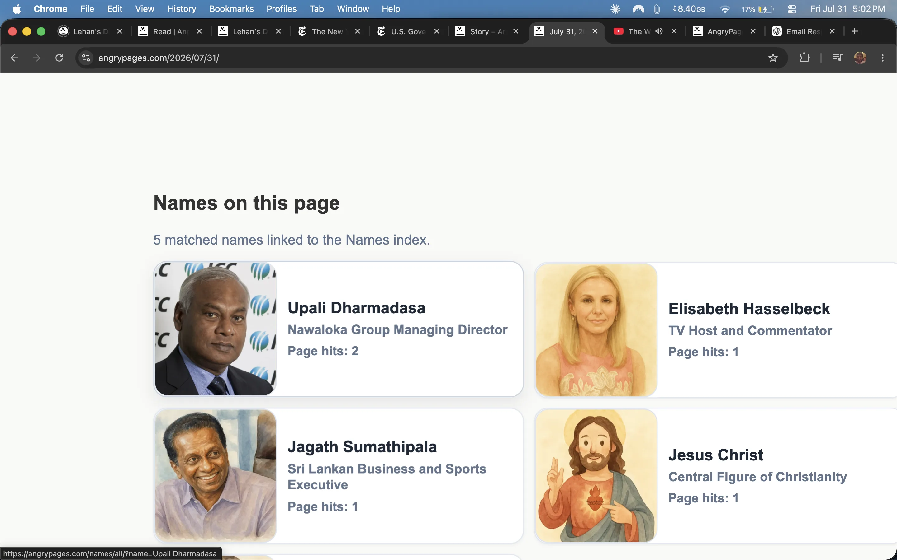View site information icon in address bar

tap(86, 58)
